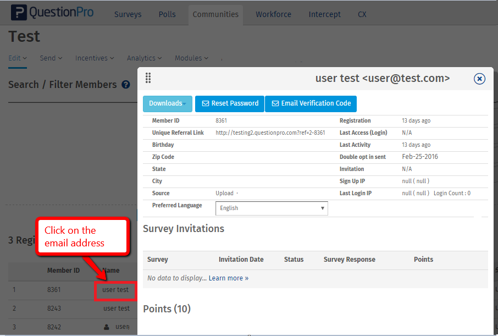The width and height of the screenshot is (498, 336).
Task: Click member ID 8243 cell
Action: point(54,309)
